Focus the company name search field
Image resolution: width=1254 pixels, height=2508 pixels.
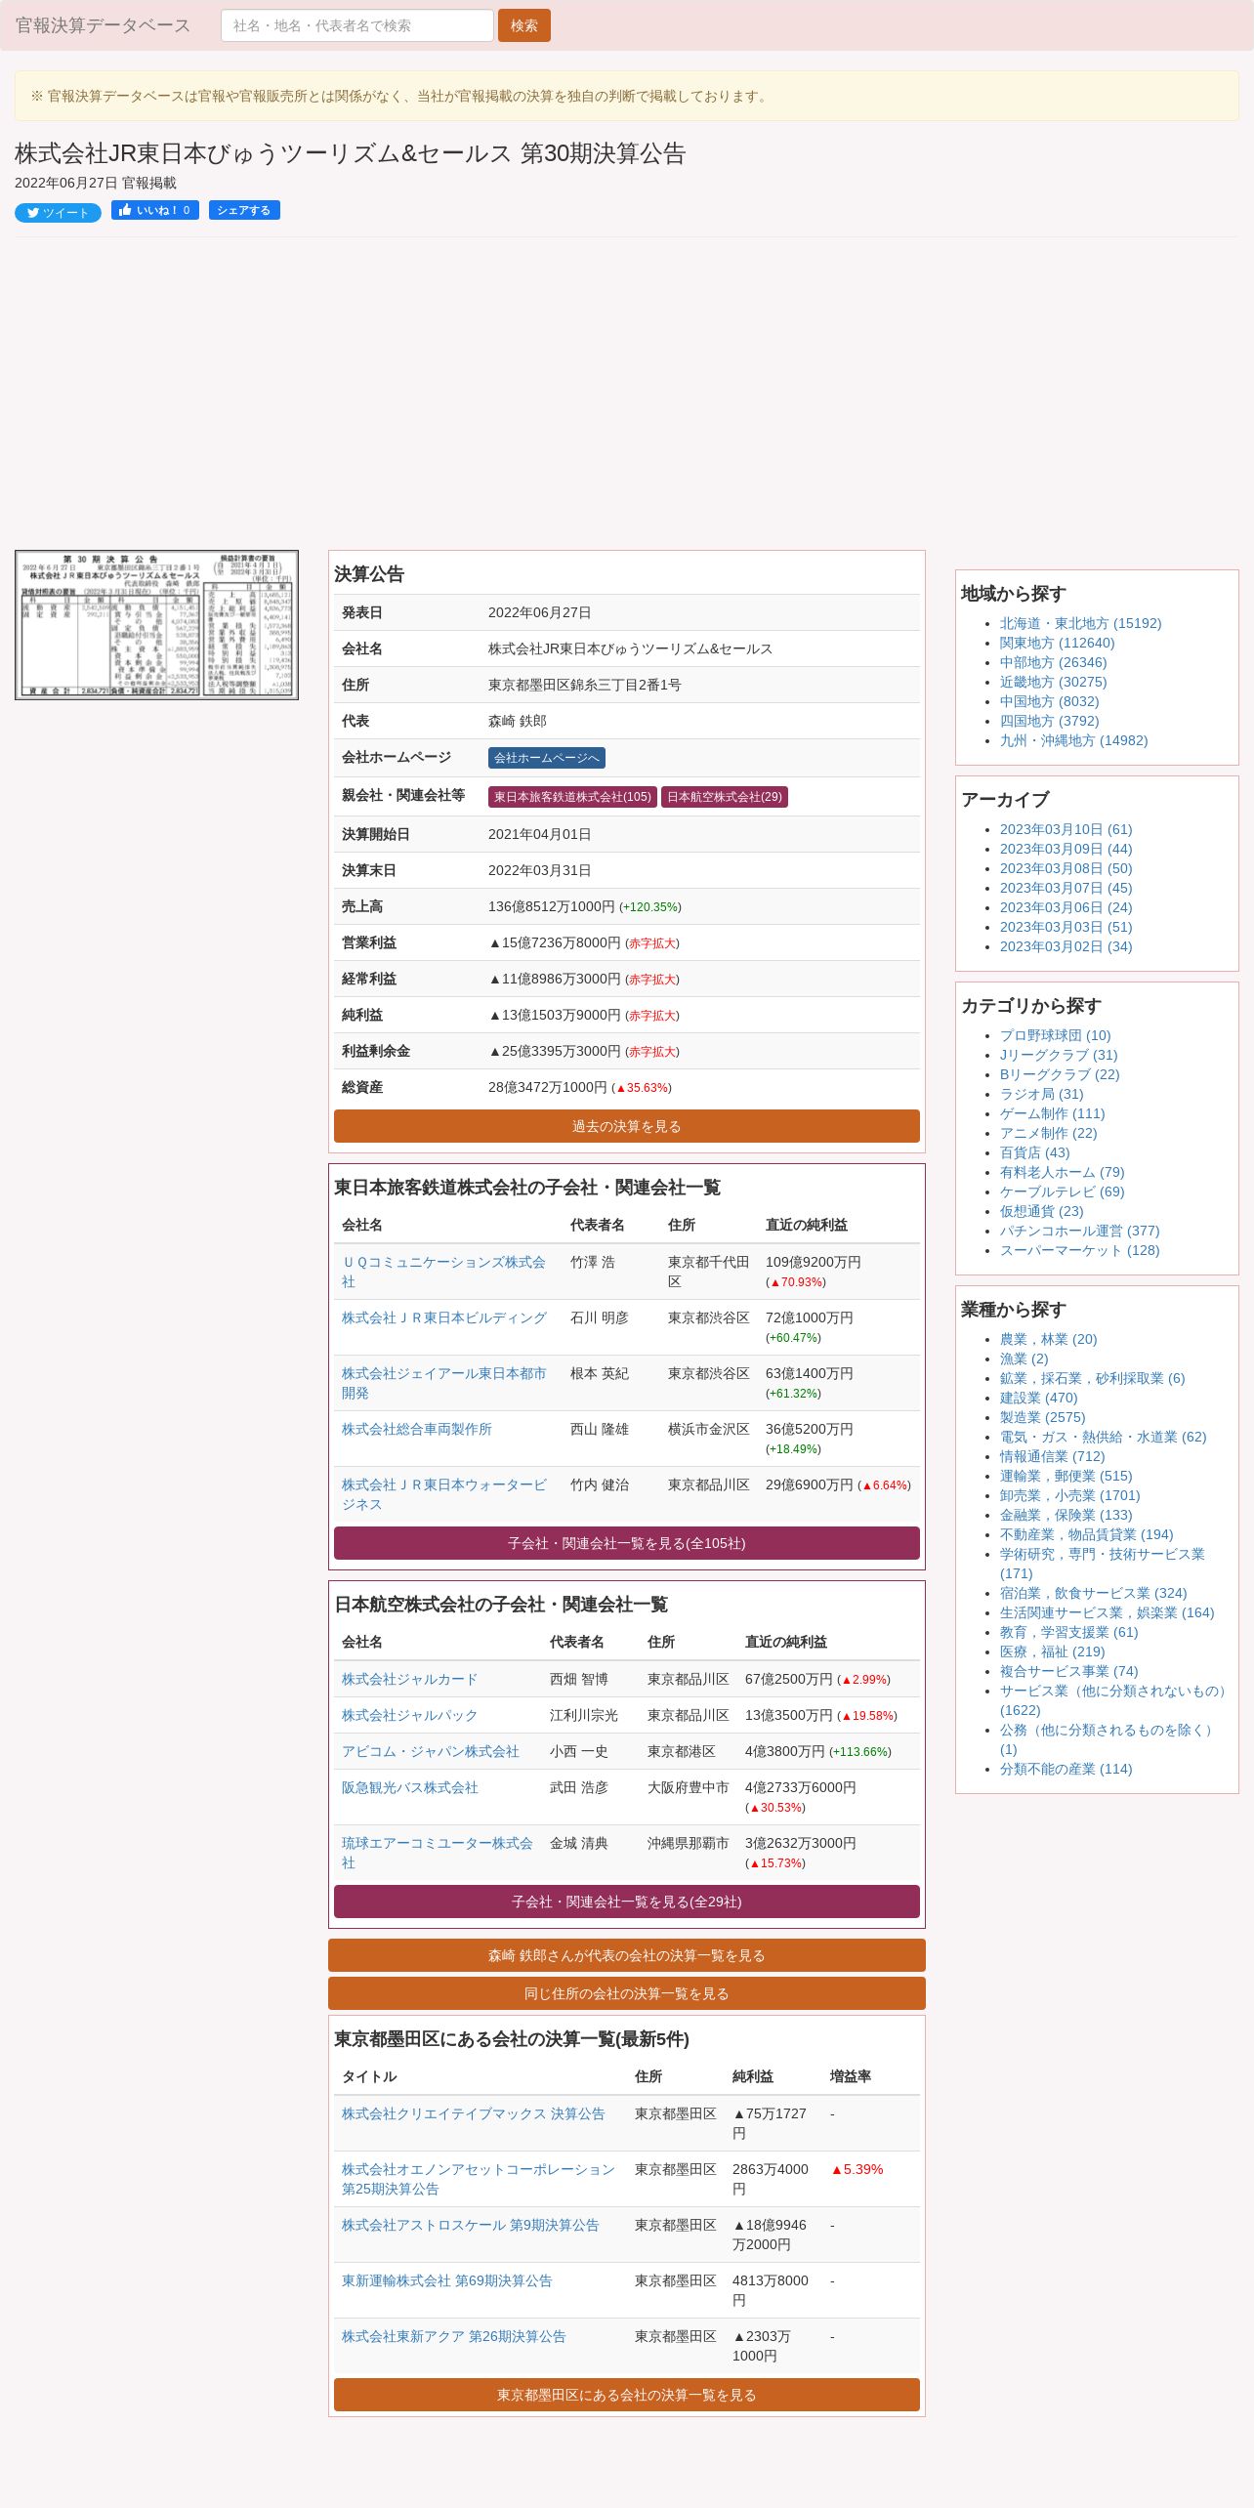(356, 25)
